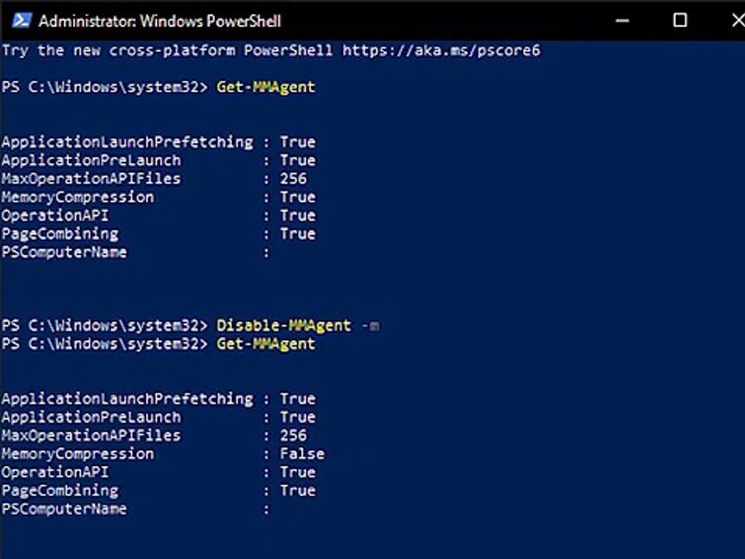Click the https://aka.ms/pscore6 link text
Image resolution: width=745 pixels, height=559 pixels.
pos(441,50)
